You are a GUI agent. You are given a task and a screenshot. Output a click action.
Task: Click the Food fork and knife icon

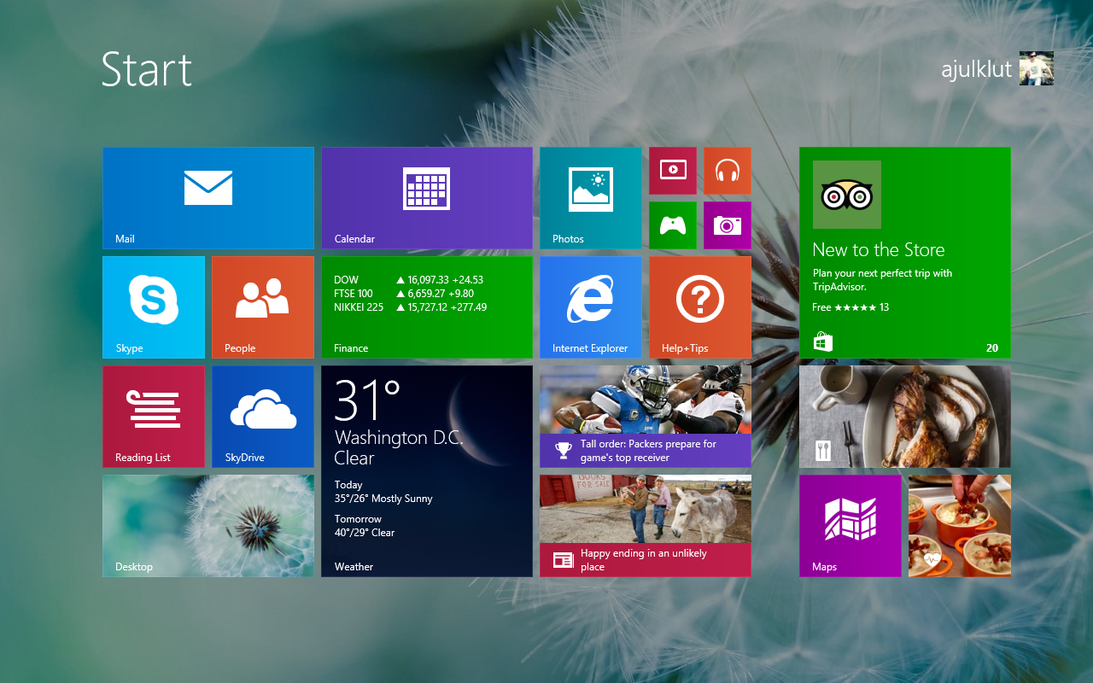pos(823,451)
